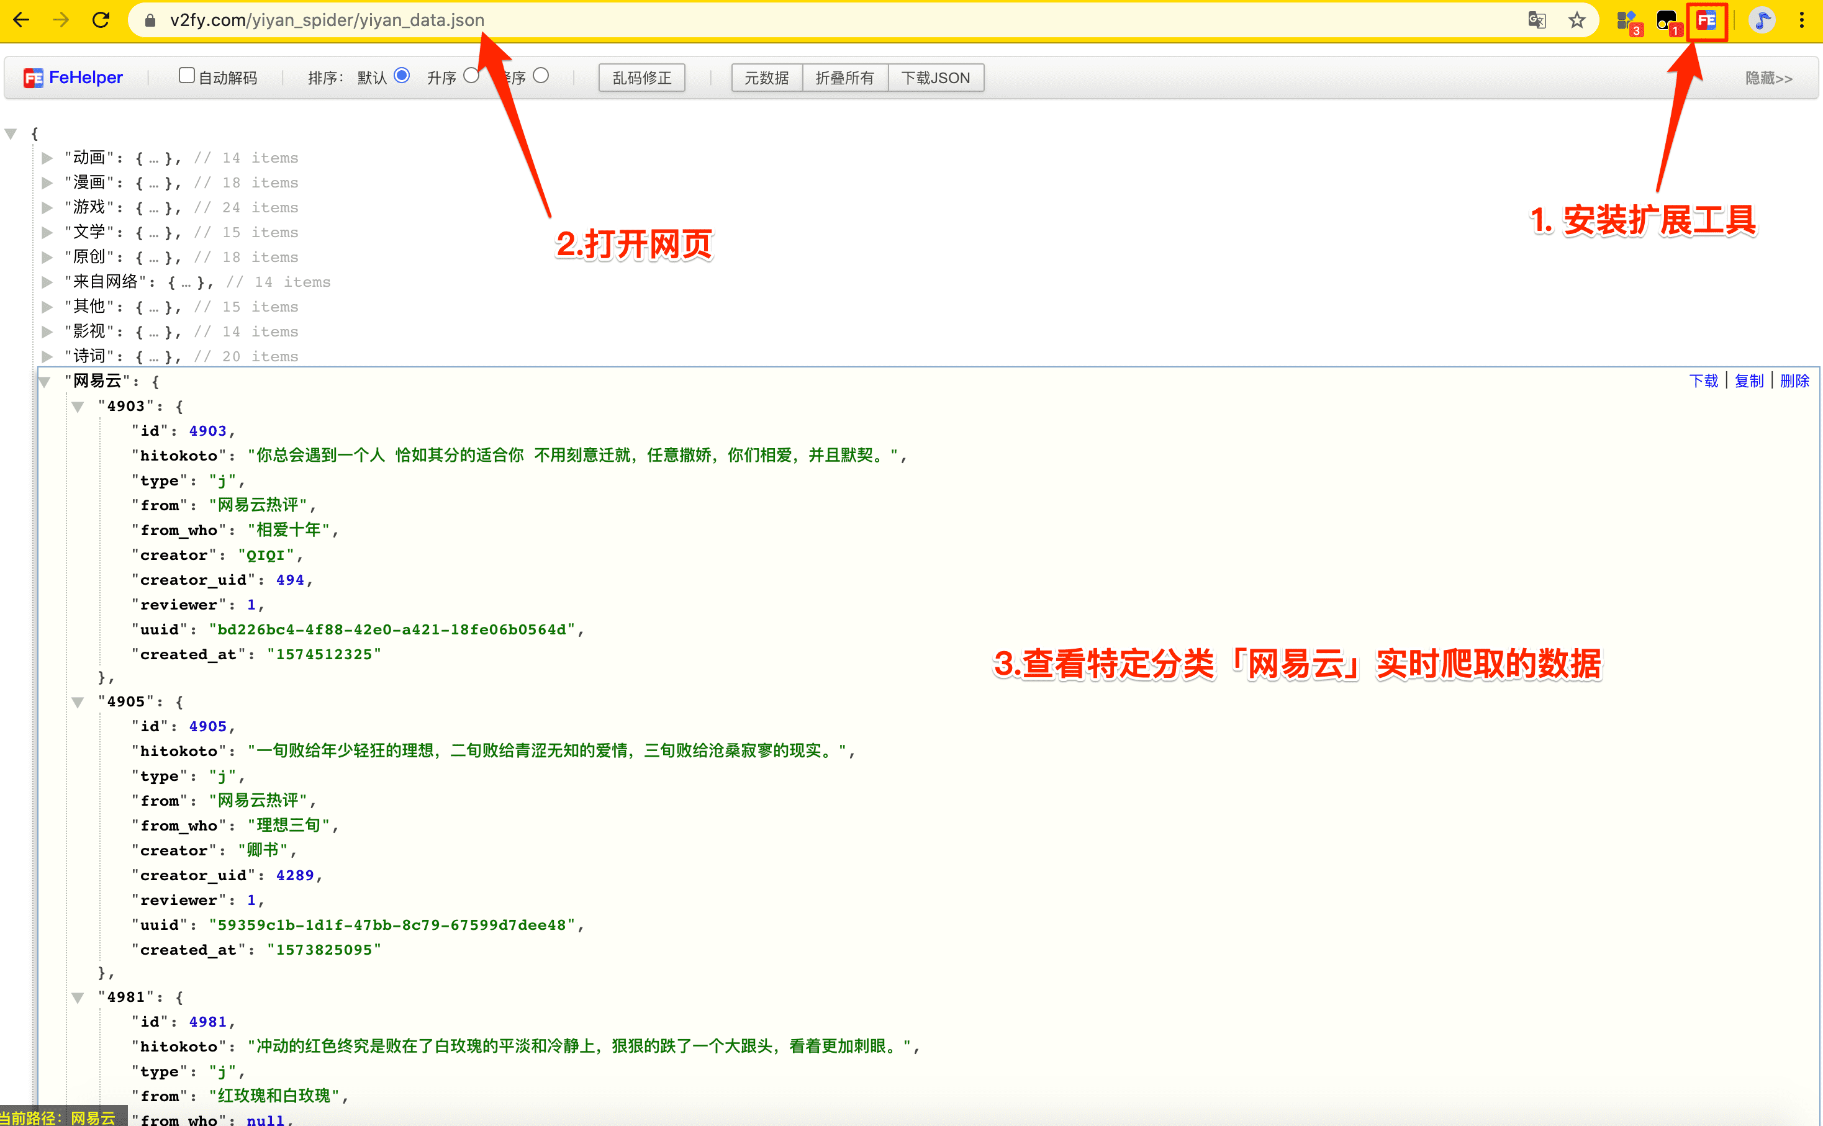Select the 默认 sort radio button
The width and height of the screenshot is (1823, 1126).
(x=402, y=76)
